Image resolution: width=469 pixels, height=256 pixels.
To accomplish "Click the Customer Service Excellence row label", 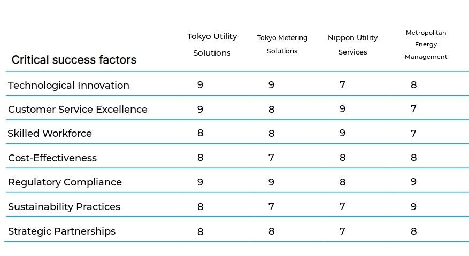I will pyautogui.click(x=78, y=109).
